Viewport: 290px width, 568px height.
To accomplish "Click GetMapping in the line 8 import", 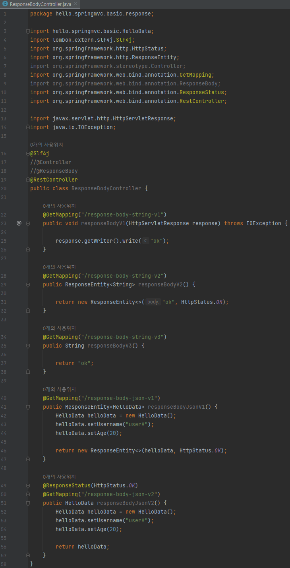I will point(195,75).
